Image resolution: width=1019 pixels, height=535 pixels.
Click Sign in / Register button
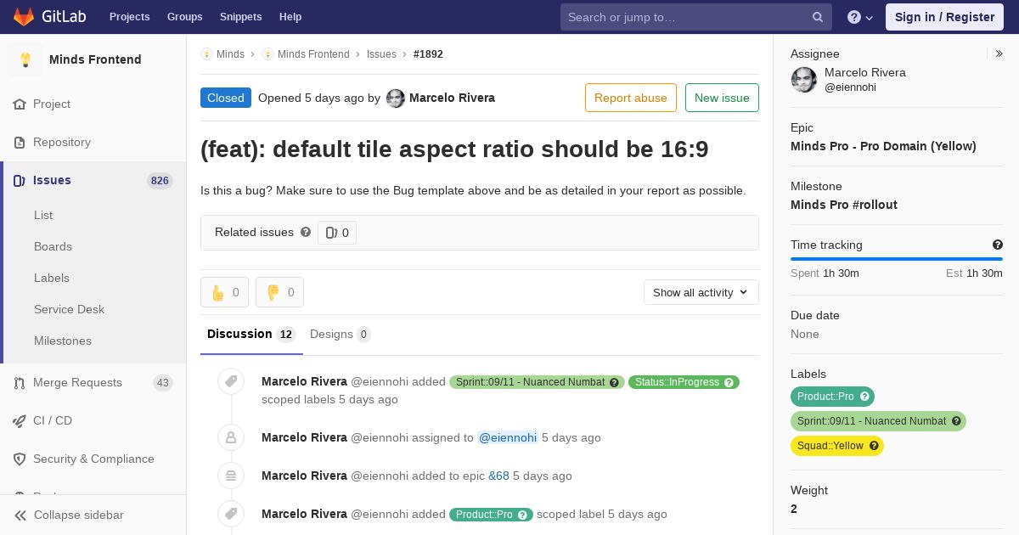[944, 17]
